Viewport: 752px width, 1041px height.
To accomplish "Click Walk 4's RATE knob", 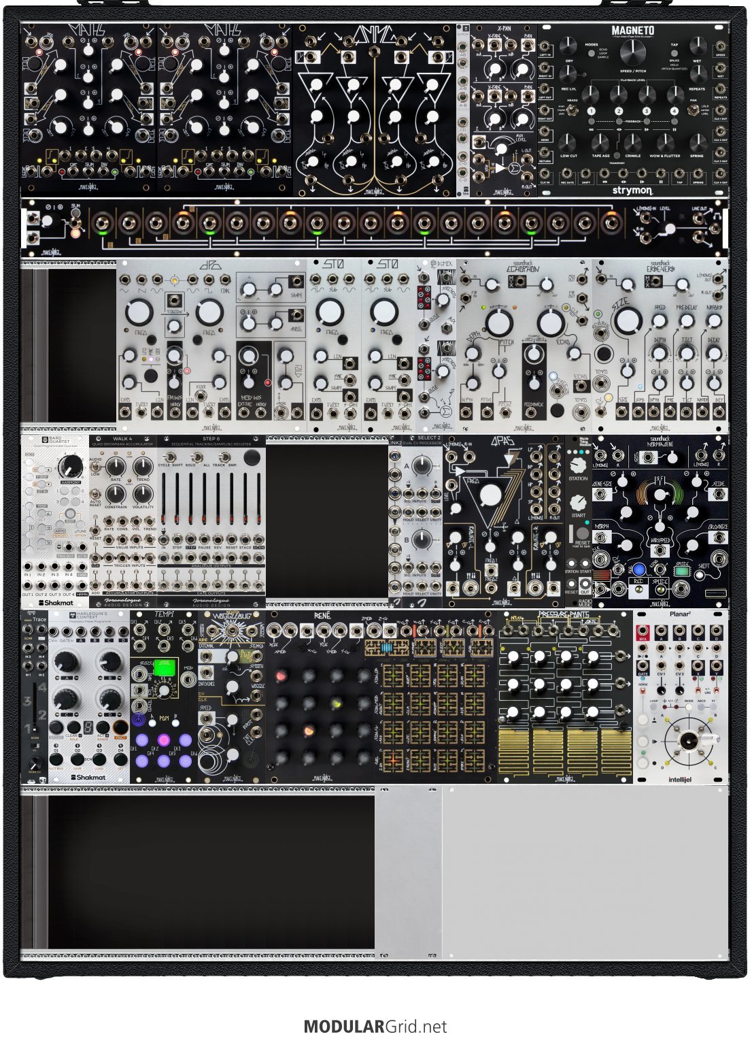I will point(116,467).
